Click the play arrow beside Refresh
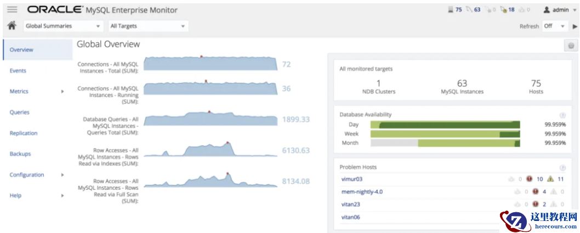The image size is (580, 233). point(575,26)
